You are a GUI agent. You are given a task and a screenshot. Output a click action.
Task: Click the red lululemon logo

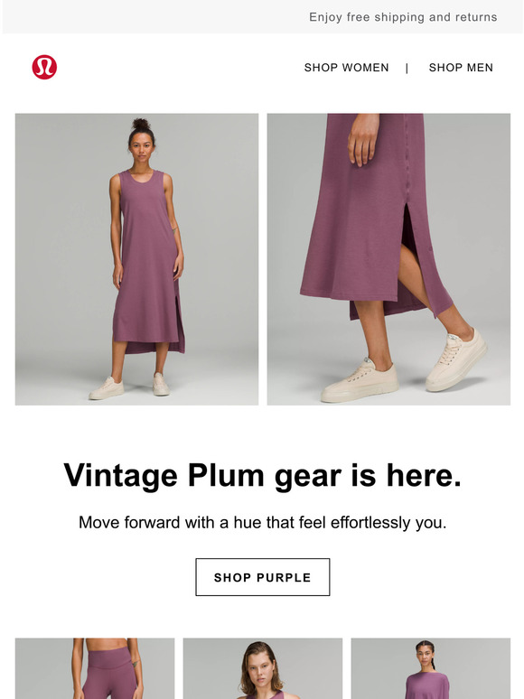44,67
